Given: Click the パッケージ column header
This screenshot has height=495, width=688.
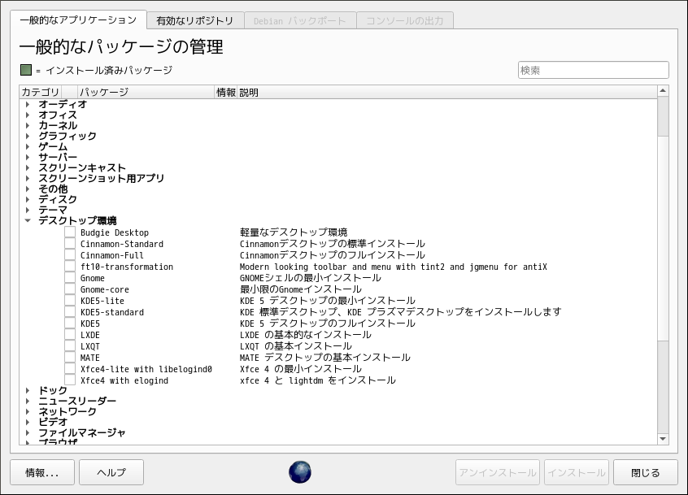Looking at the screenshot, I should pos(146,92).
